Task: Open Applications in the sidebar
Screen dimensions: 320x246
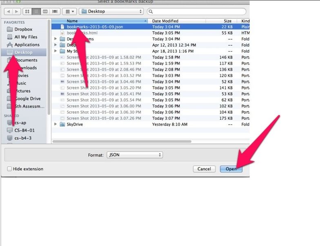Action: click(x=27, y=45)
